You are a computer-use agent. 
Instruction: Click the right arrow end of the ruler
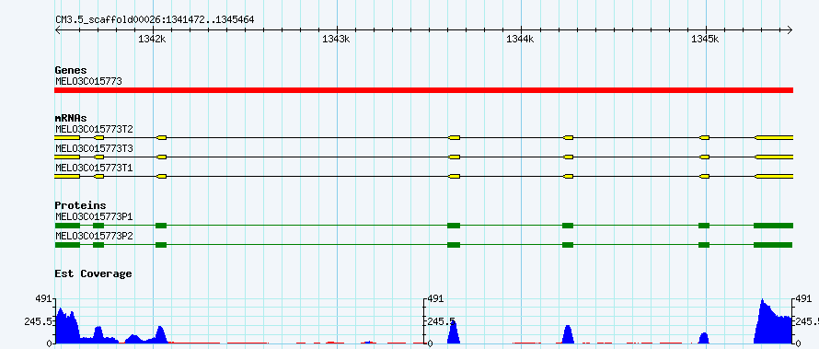click(x=790, y=29)
